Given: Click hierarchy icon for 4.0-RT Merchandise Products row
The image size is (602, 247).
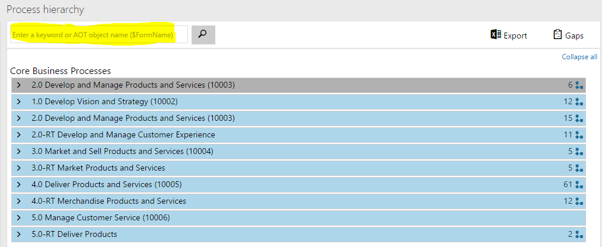Looking at the screenshot, I should coord(579,201).
